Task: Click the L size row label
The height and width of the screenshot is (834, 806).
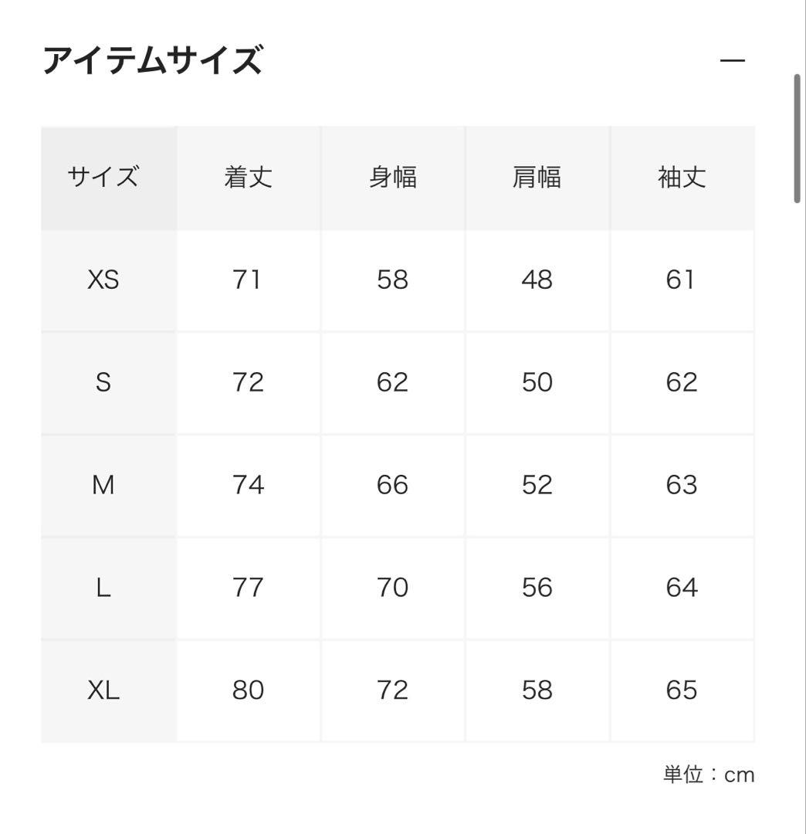Action: tap(103, 588)
